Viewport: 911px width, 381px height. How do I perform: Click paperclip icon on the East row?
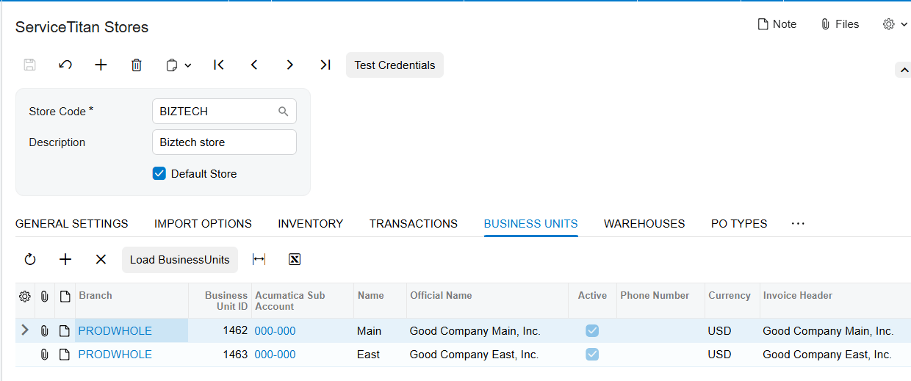tap(44, 355)
